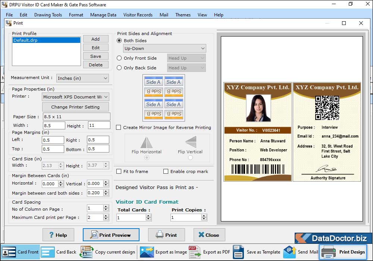Open the Help menu

click(x=219, y=15)
